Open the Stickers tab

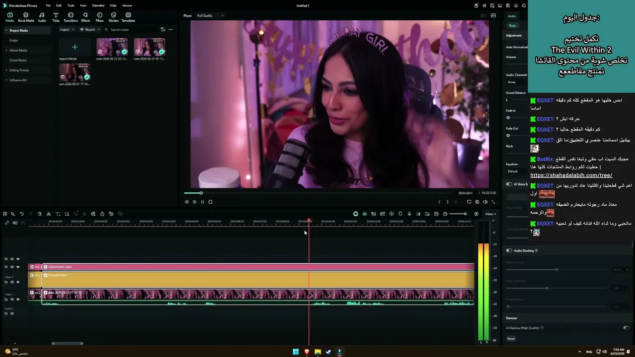coord(114,17)
